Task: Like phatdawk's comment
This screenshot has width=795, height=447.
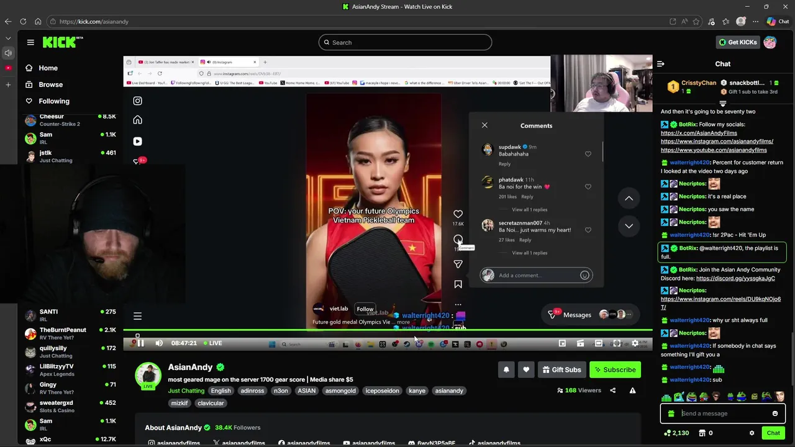Action: 588,187
